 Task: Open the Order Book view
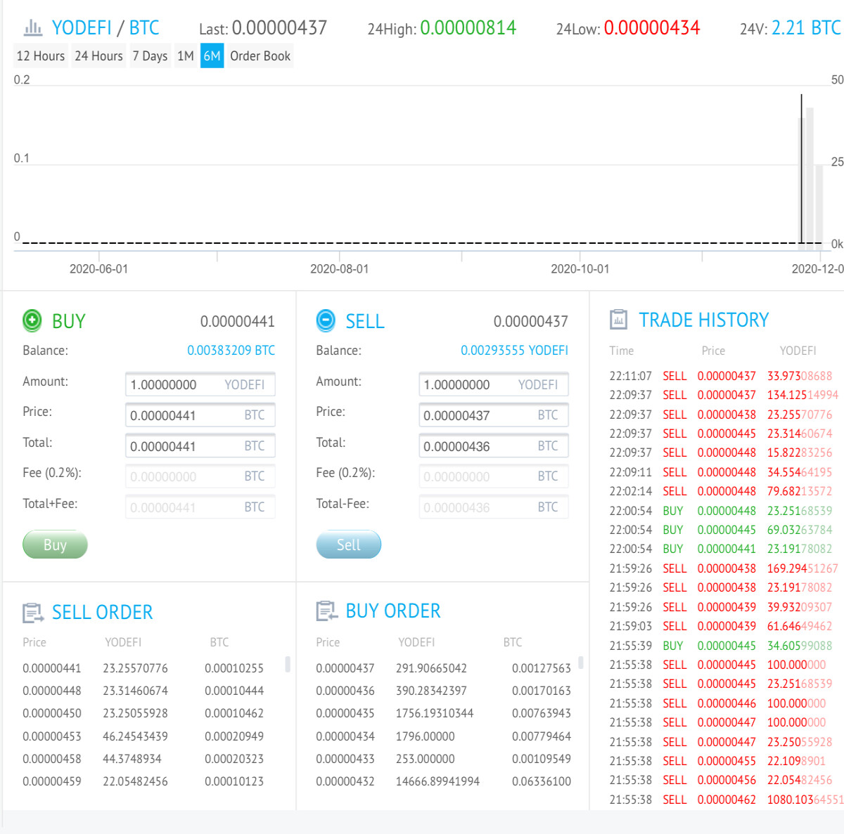(x=260, y=56)
